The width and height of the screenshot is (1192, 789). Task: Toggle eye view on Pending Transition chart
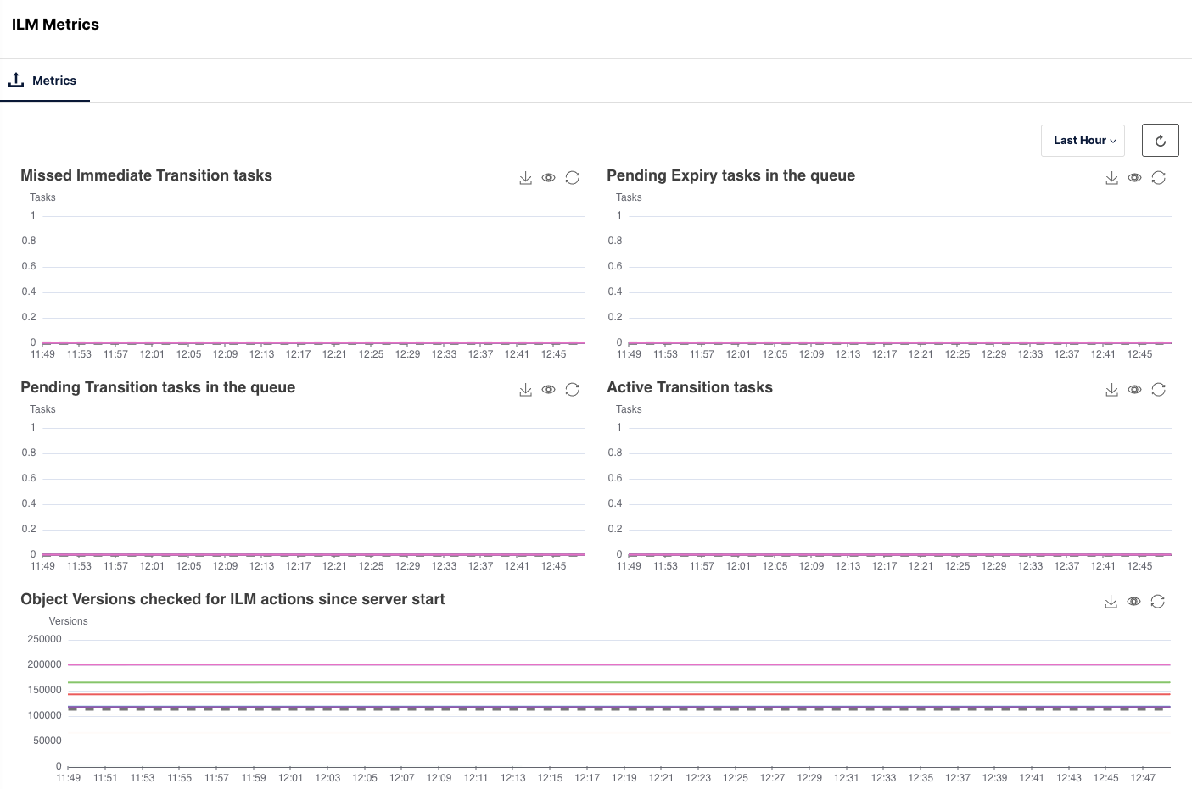click(x=549, y=390)
